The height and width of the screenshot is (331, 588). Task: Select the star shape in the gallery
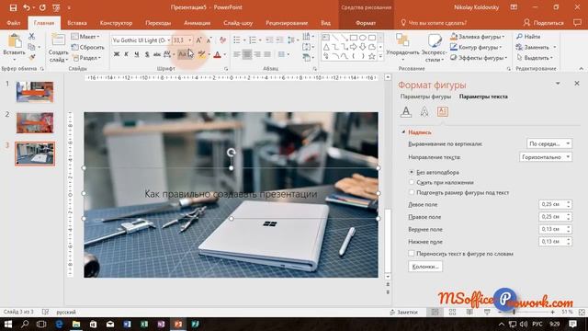pyautogui.click(x=371, y=56)
